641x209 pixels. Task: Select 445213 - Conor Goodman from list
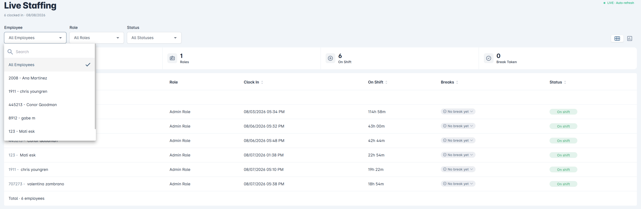(x=49, y=105)
